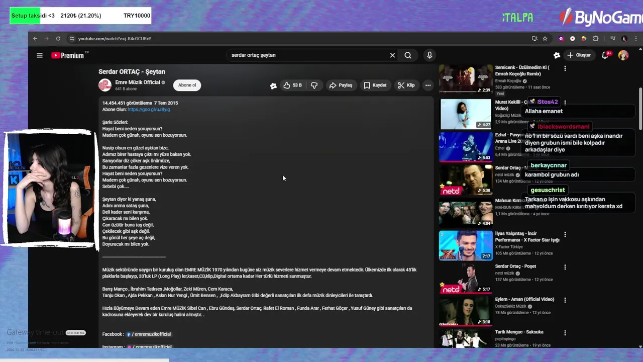Open the colorful balloon extension icon
The height and width of the screenshot is (362, 643).
(584, 39)
